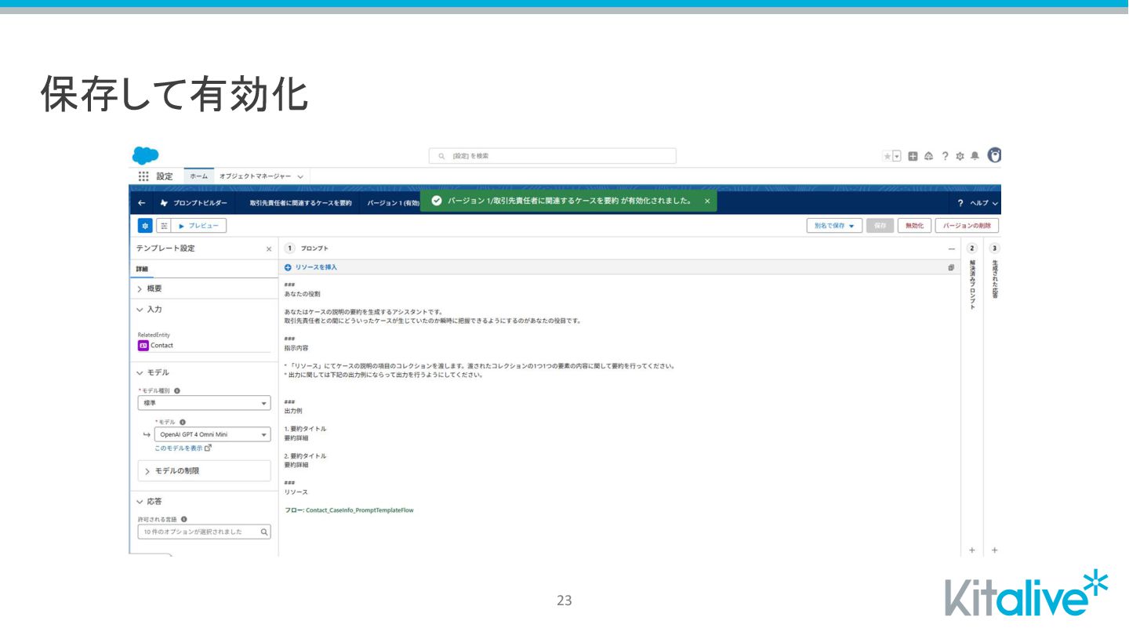Toggle the blue template settings gear button
The image size is (1129, 635).
coord(145,226)
